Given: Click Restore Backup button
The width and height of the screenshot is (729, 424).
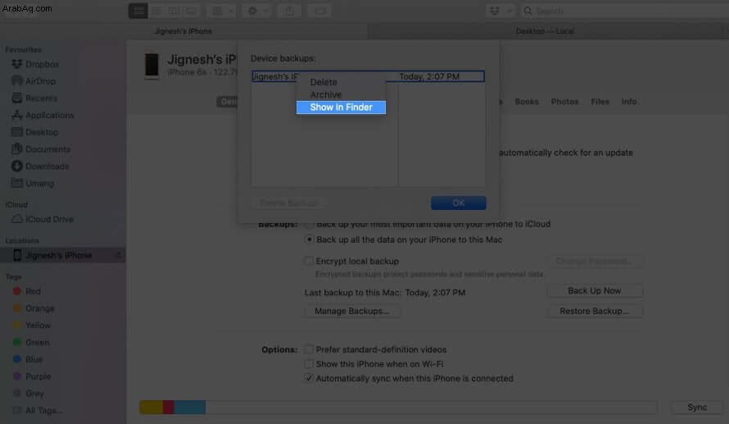Looking at the screenshot, I should 594,311.
